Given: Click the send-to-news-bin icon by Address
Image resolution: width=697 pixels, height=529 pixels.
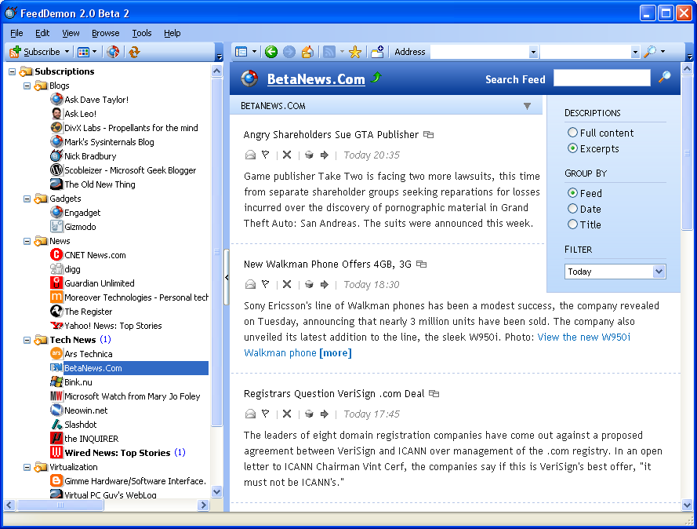Looking at the screenshot, I should point(377,52).
